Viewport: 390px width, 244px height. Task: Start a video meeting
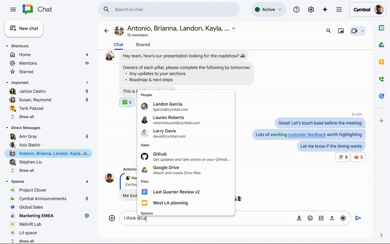coord(354,31)
